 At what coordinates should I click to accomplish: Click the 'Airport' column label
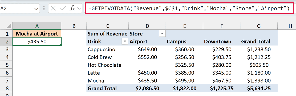click(138, 42)
